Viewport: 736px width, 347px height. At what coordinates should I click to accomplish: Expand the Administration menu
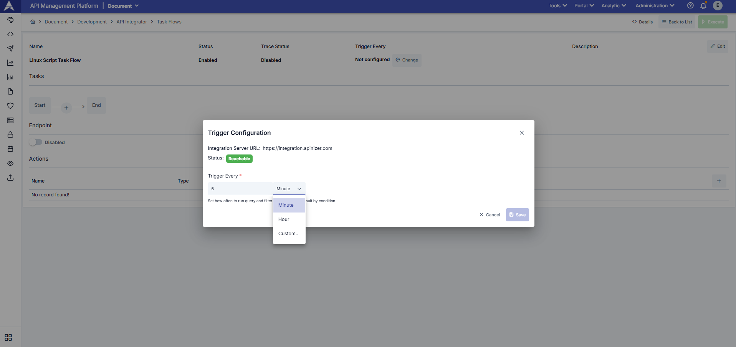point(655,6)
